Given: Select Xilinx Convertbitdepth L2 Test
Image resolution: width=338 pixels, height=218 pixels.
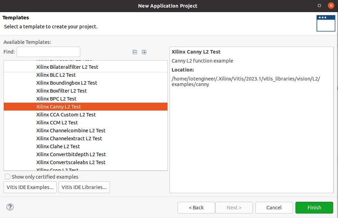Looking at the screenshot, I should point(71,154).
